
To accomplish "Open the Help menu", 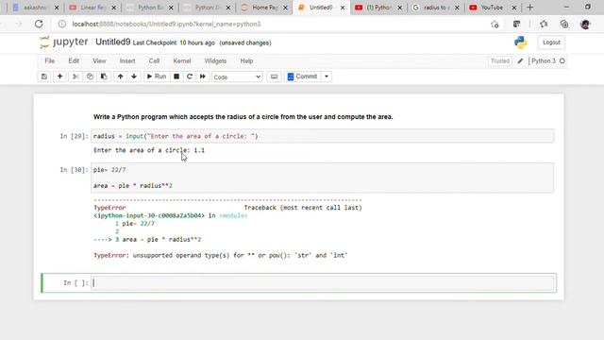I will (246, 60).
